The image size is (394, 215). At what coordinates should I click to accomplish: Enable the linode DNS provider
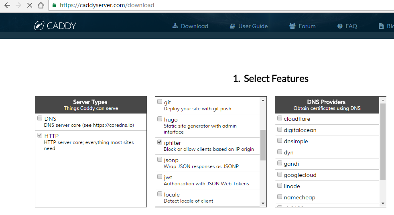click(279, 186)
